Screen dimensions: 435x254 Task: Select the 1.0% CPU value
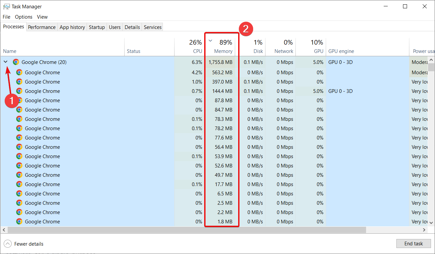click(197, 82)
